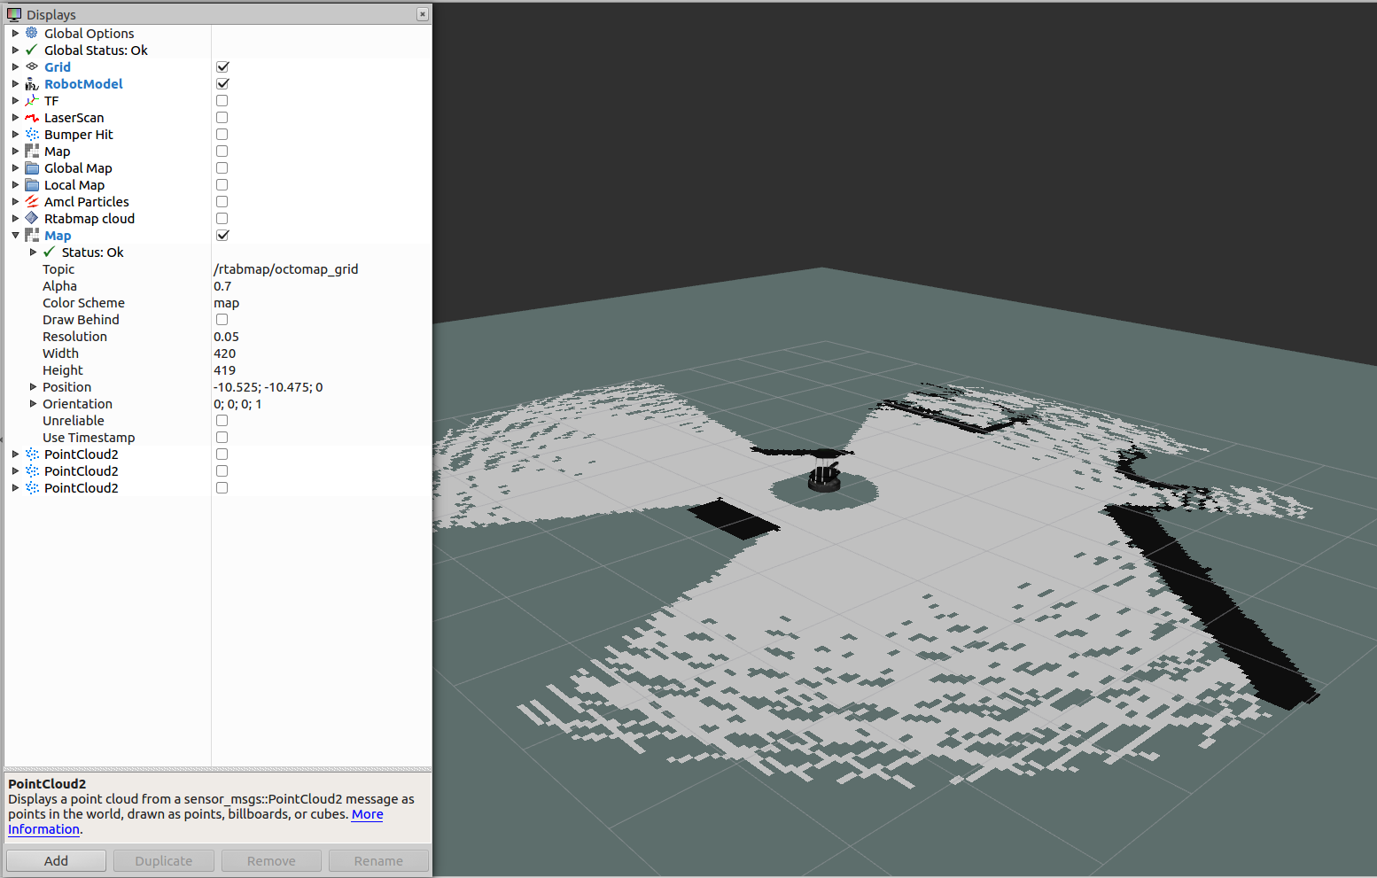The width and height of the screenshot is (1377, 878).
Task: Click the Bumper Hit display icon
Action: click(x=31, y=134)
